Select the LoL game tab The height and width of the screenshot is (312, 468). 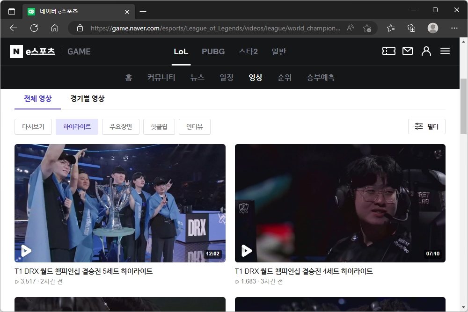(181, 51)
